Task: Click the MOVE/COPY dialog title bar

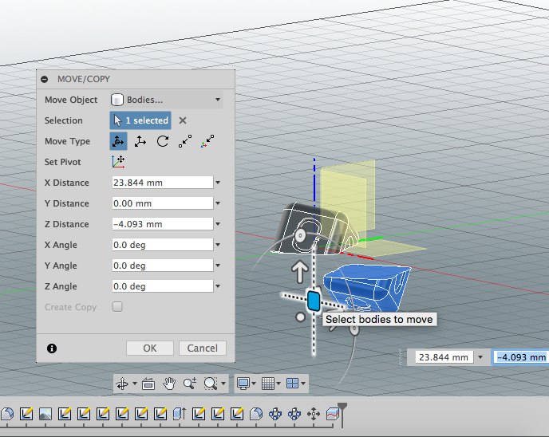Action: coord(136,79)
